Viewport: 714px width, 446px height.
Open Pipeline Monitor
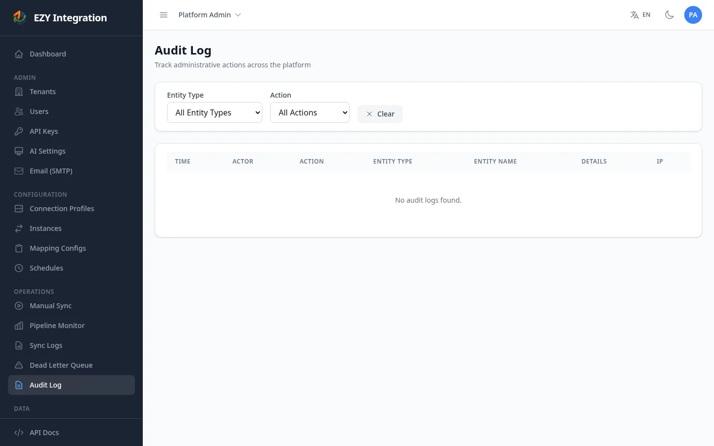point(71,326)
